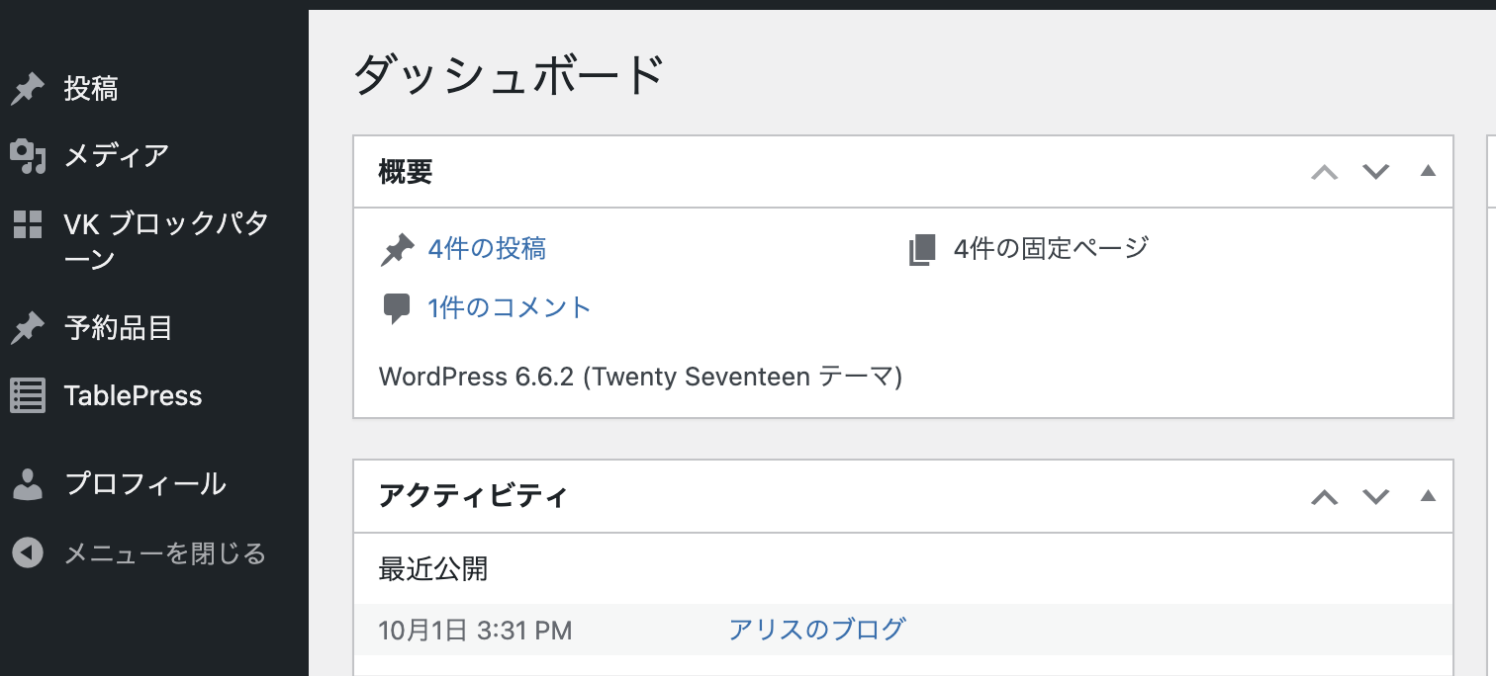Move the アクティビティ widget up
The width and height of the screenshot is (1496, 676).
tap(1325, 496)
